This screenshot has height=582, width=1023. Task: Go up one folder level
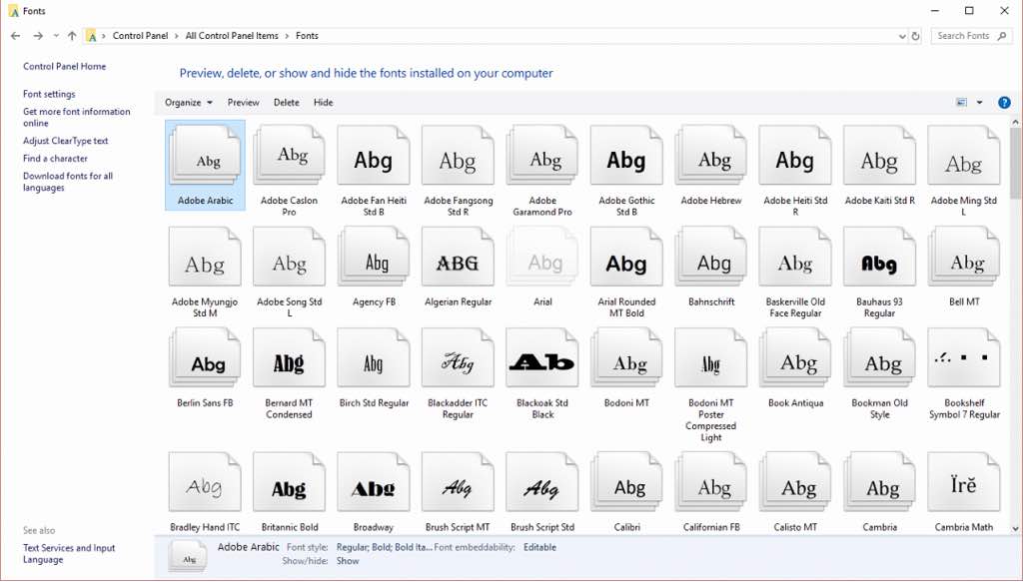(x=72, y=36)
